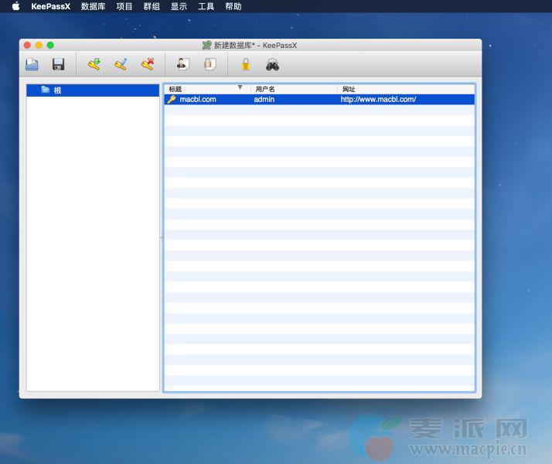Select the macbl.com entry row
552x464 pixels.
click(x=198, y=100)
